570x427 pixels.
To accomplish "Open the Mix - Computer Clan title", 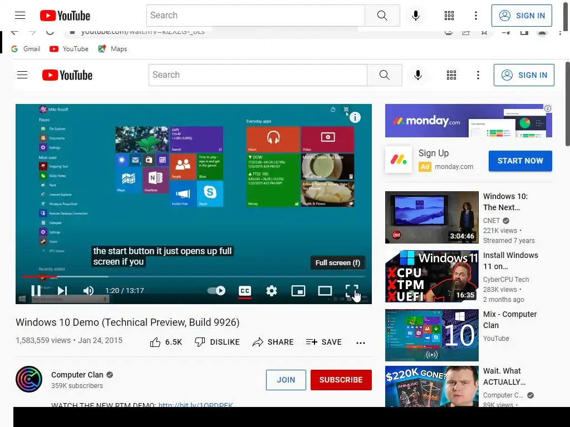I will 510,320.
